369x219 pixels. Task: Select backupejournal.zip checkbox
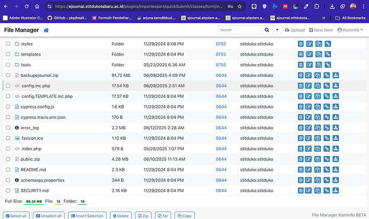[x=8, y=75]
